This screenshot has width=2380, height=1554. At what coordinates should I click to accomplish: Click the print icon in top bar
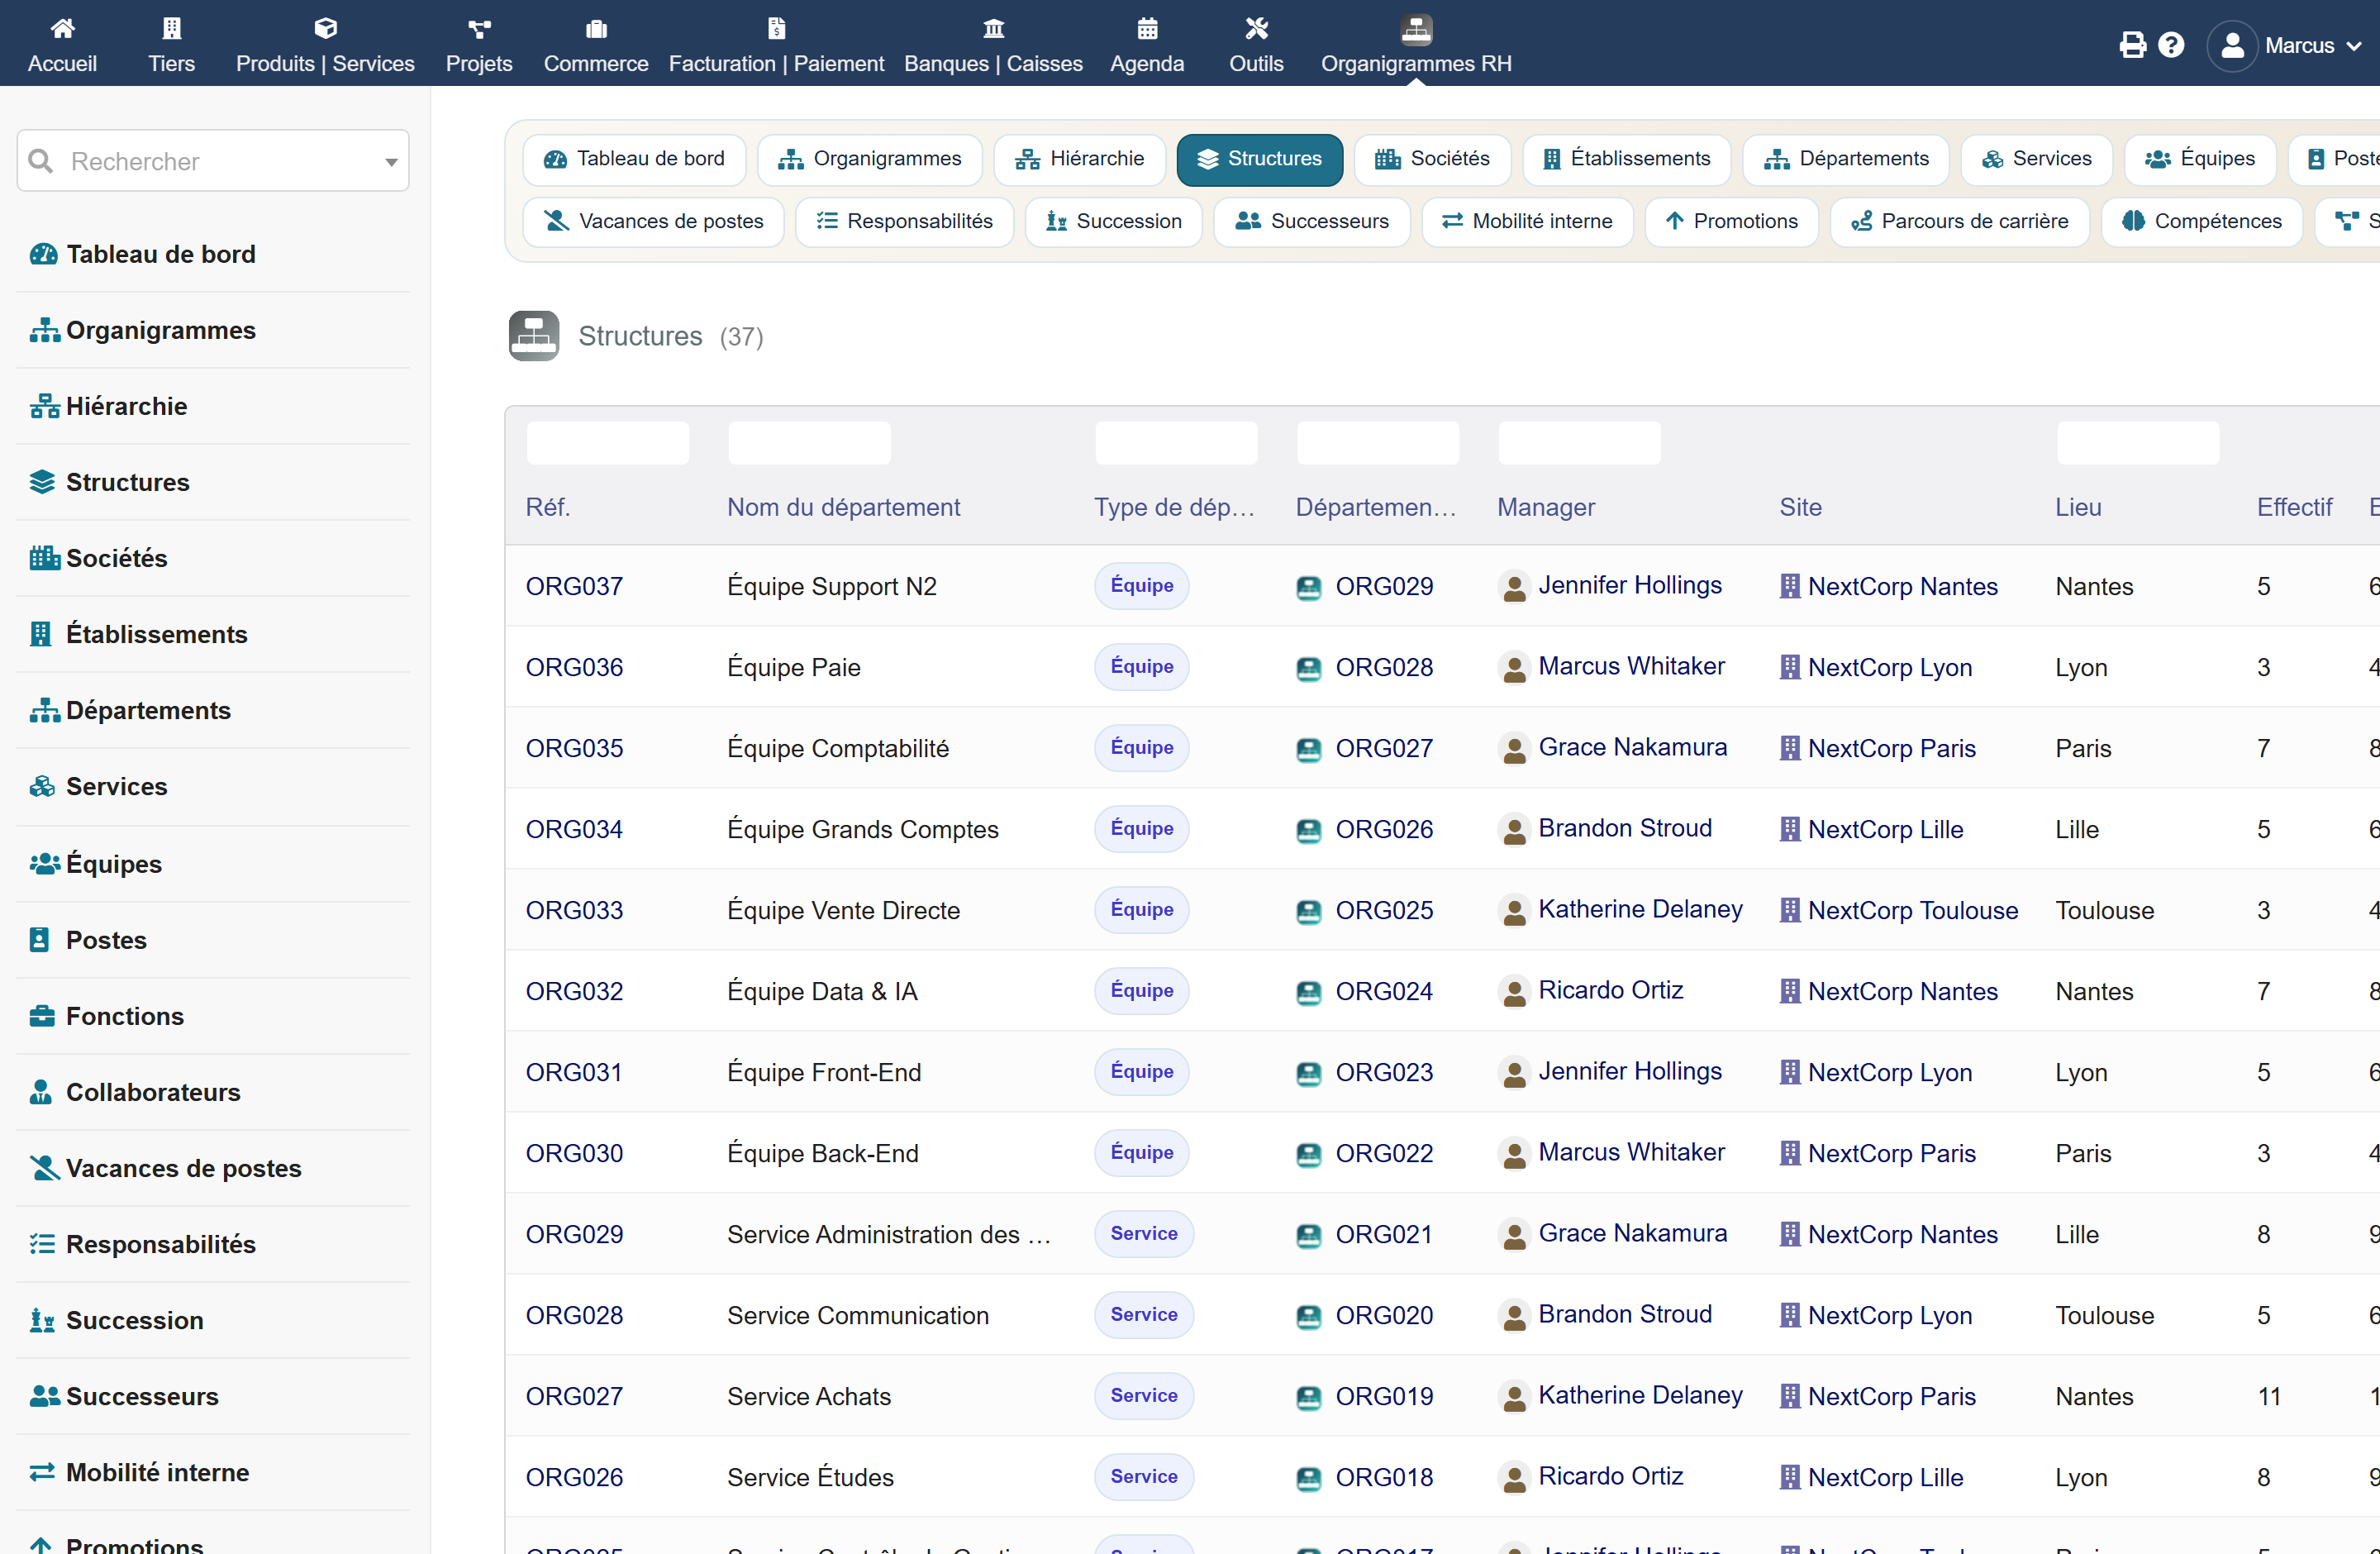point(2132,45)
